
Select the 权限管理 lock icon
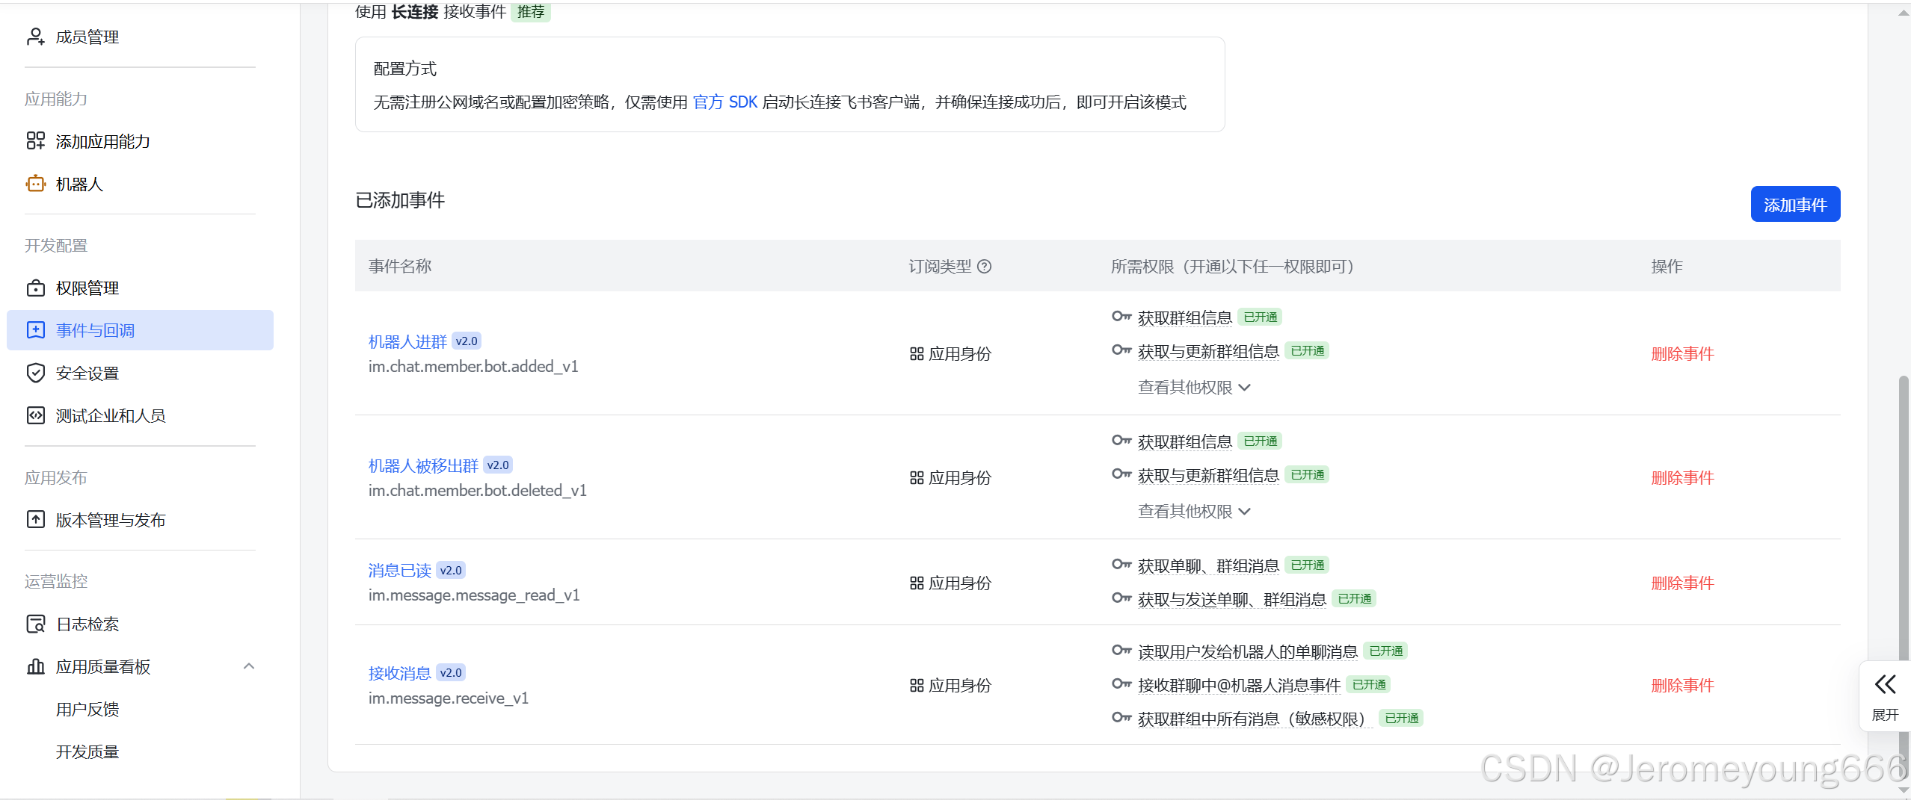tap(35, 288)
